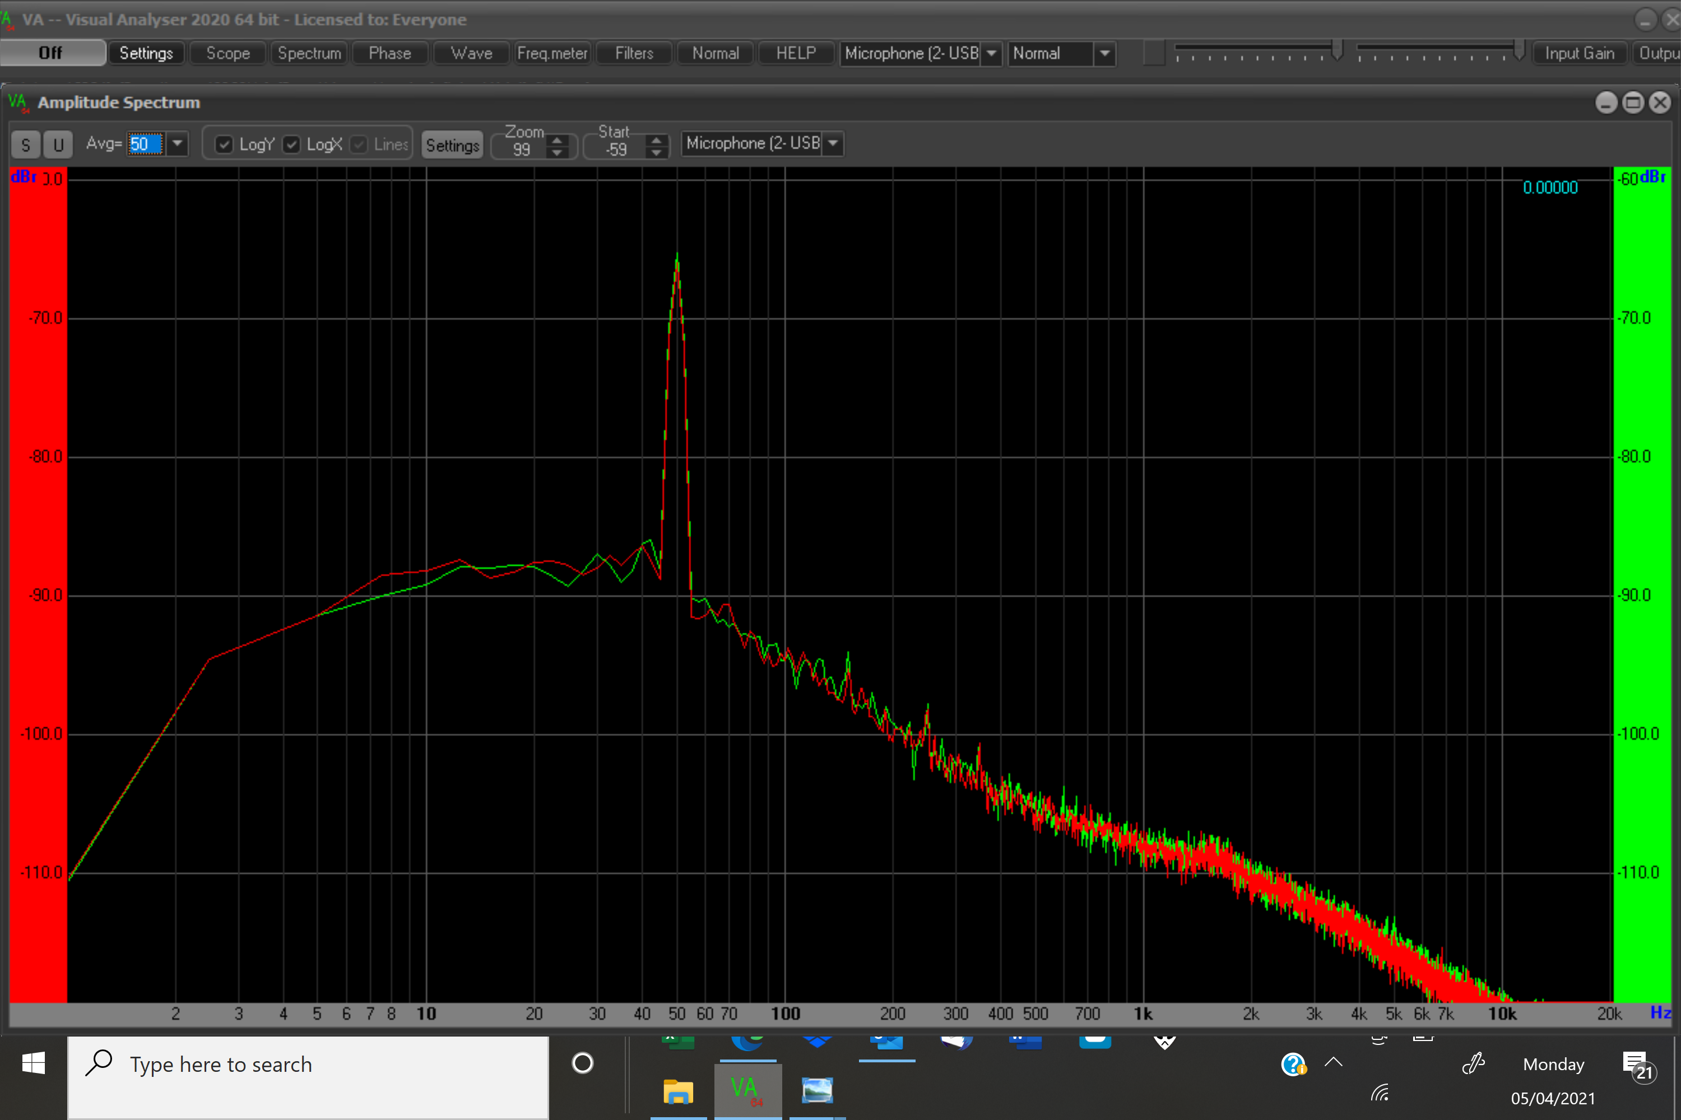
Task: Click the magnifier icon in the search box
Action: point(99,1063)
